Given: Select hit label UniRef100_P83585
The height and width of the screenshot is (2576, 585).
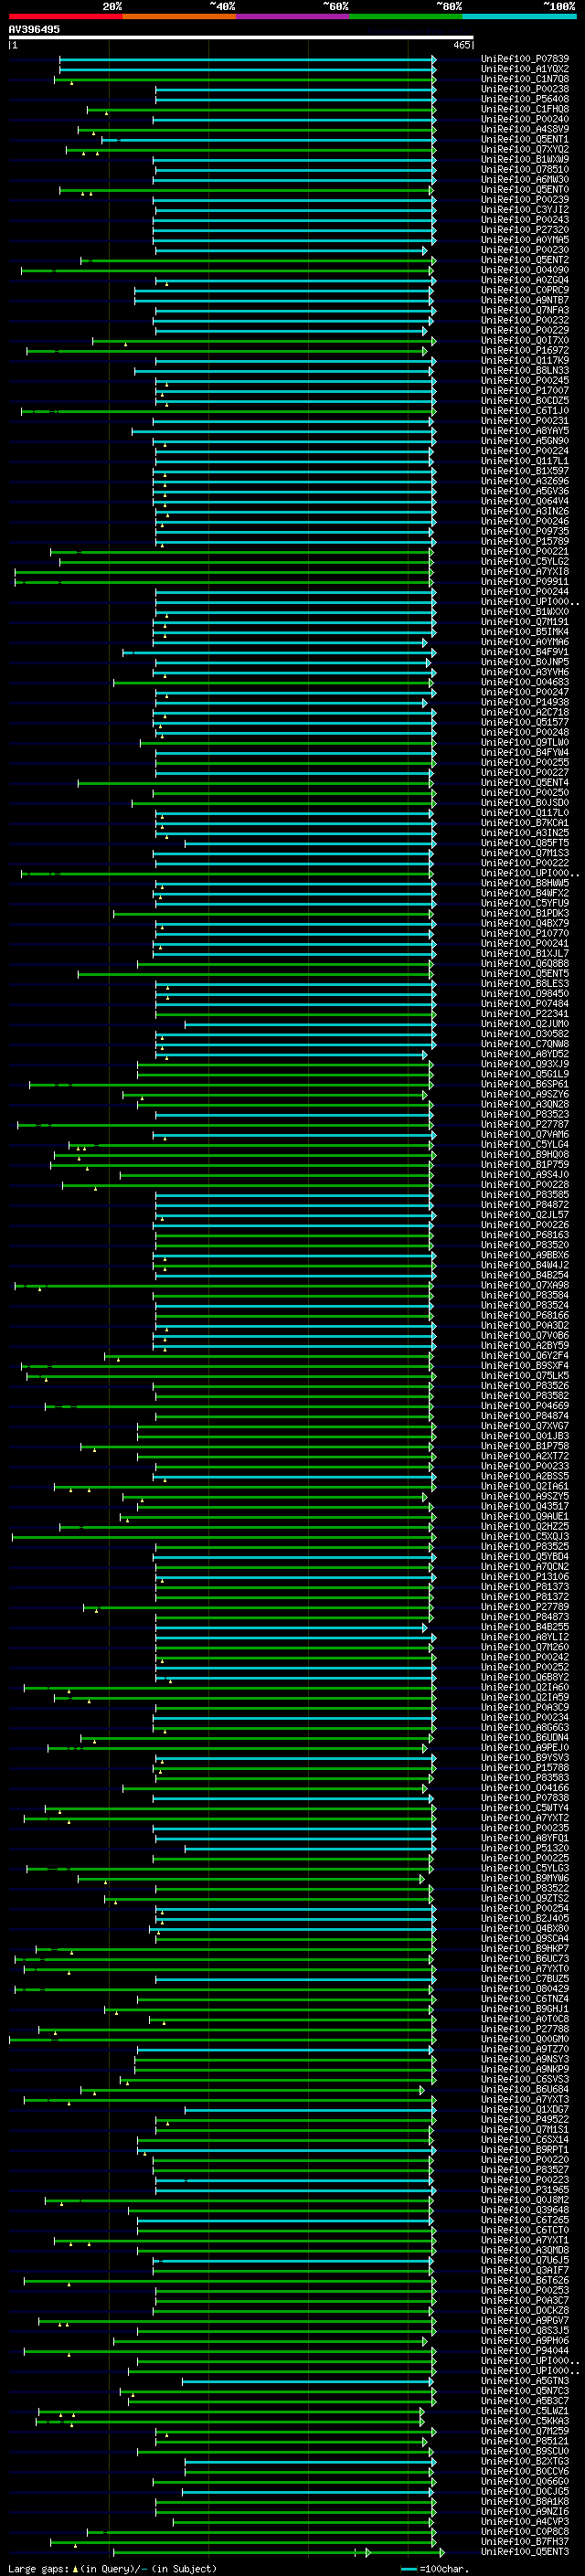Looking at the screenshot, I should (x=525, y=1195).
